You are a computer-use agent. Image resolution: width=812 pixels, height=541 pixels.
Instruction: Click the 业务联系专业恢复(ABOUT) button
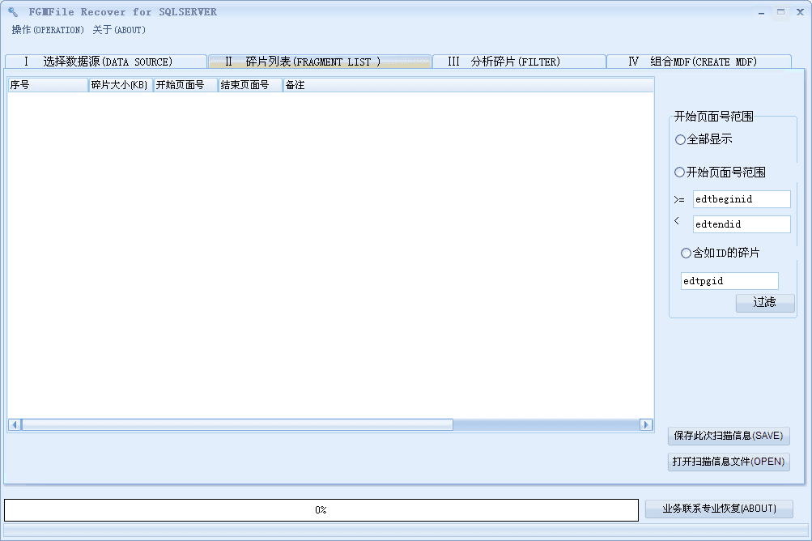[x=718, y=509]
